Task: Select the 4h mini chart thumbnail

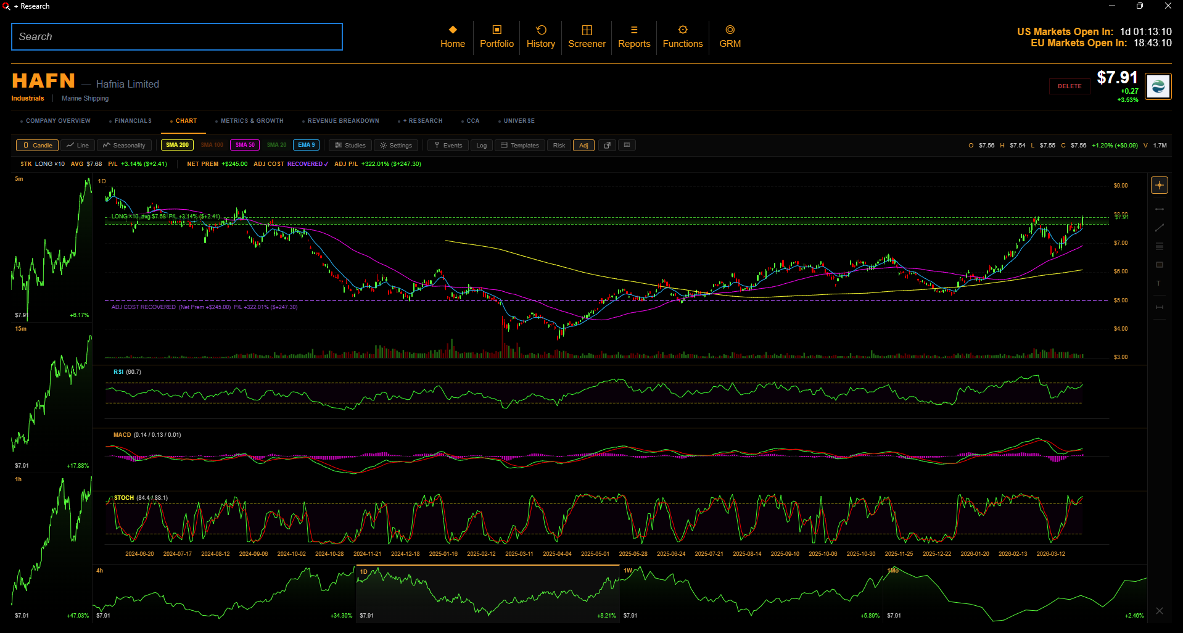Action: click(x=224, y=594)
